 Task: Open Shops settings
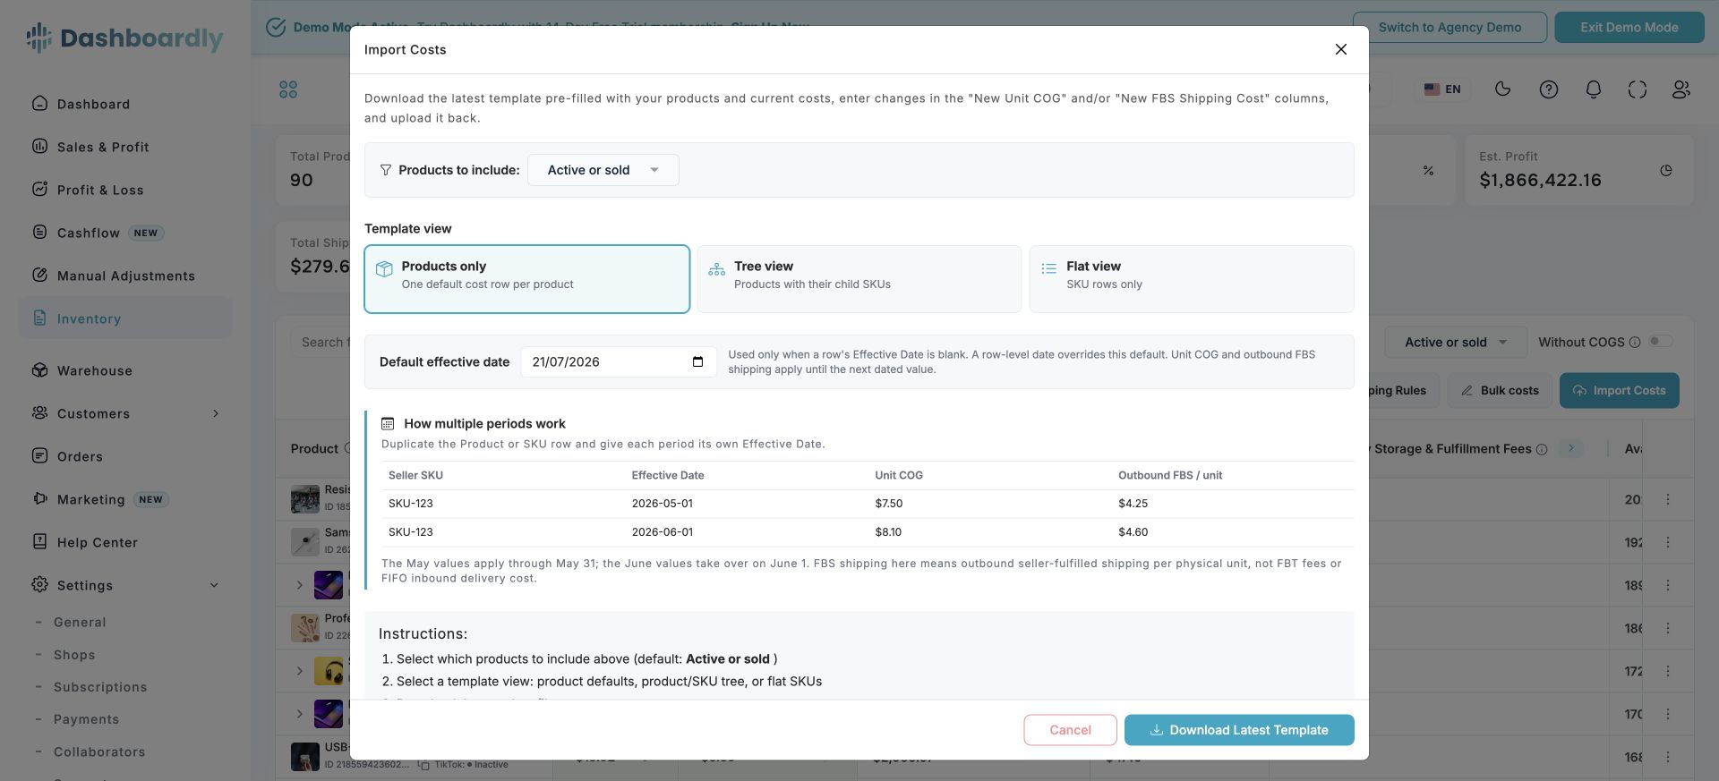(74, 655)
